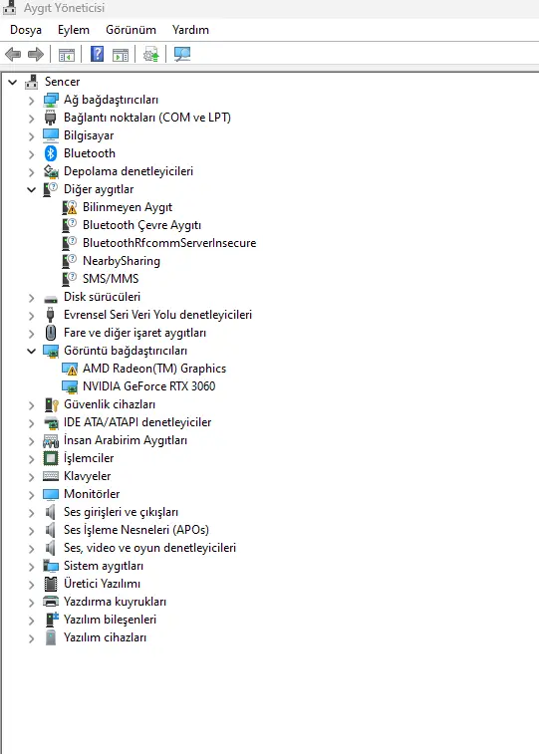Click the Güvenlik cihazları key icon

[x=51, y=405]
